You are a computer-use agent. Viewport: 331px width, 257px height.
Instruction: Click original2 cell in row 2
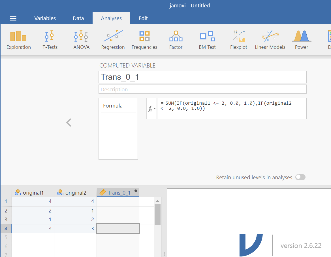click(x=75, y=211)
